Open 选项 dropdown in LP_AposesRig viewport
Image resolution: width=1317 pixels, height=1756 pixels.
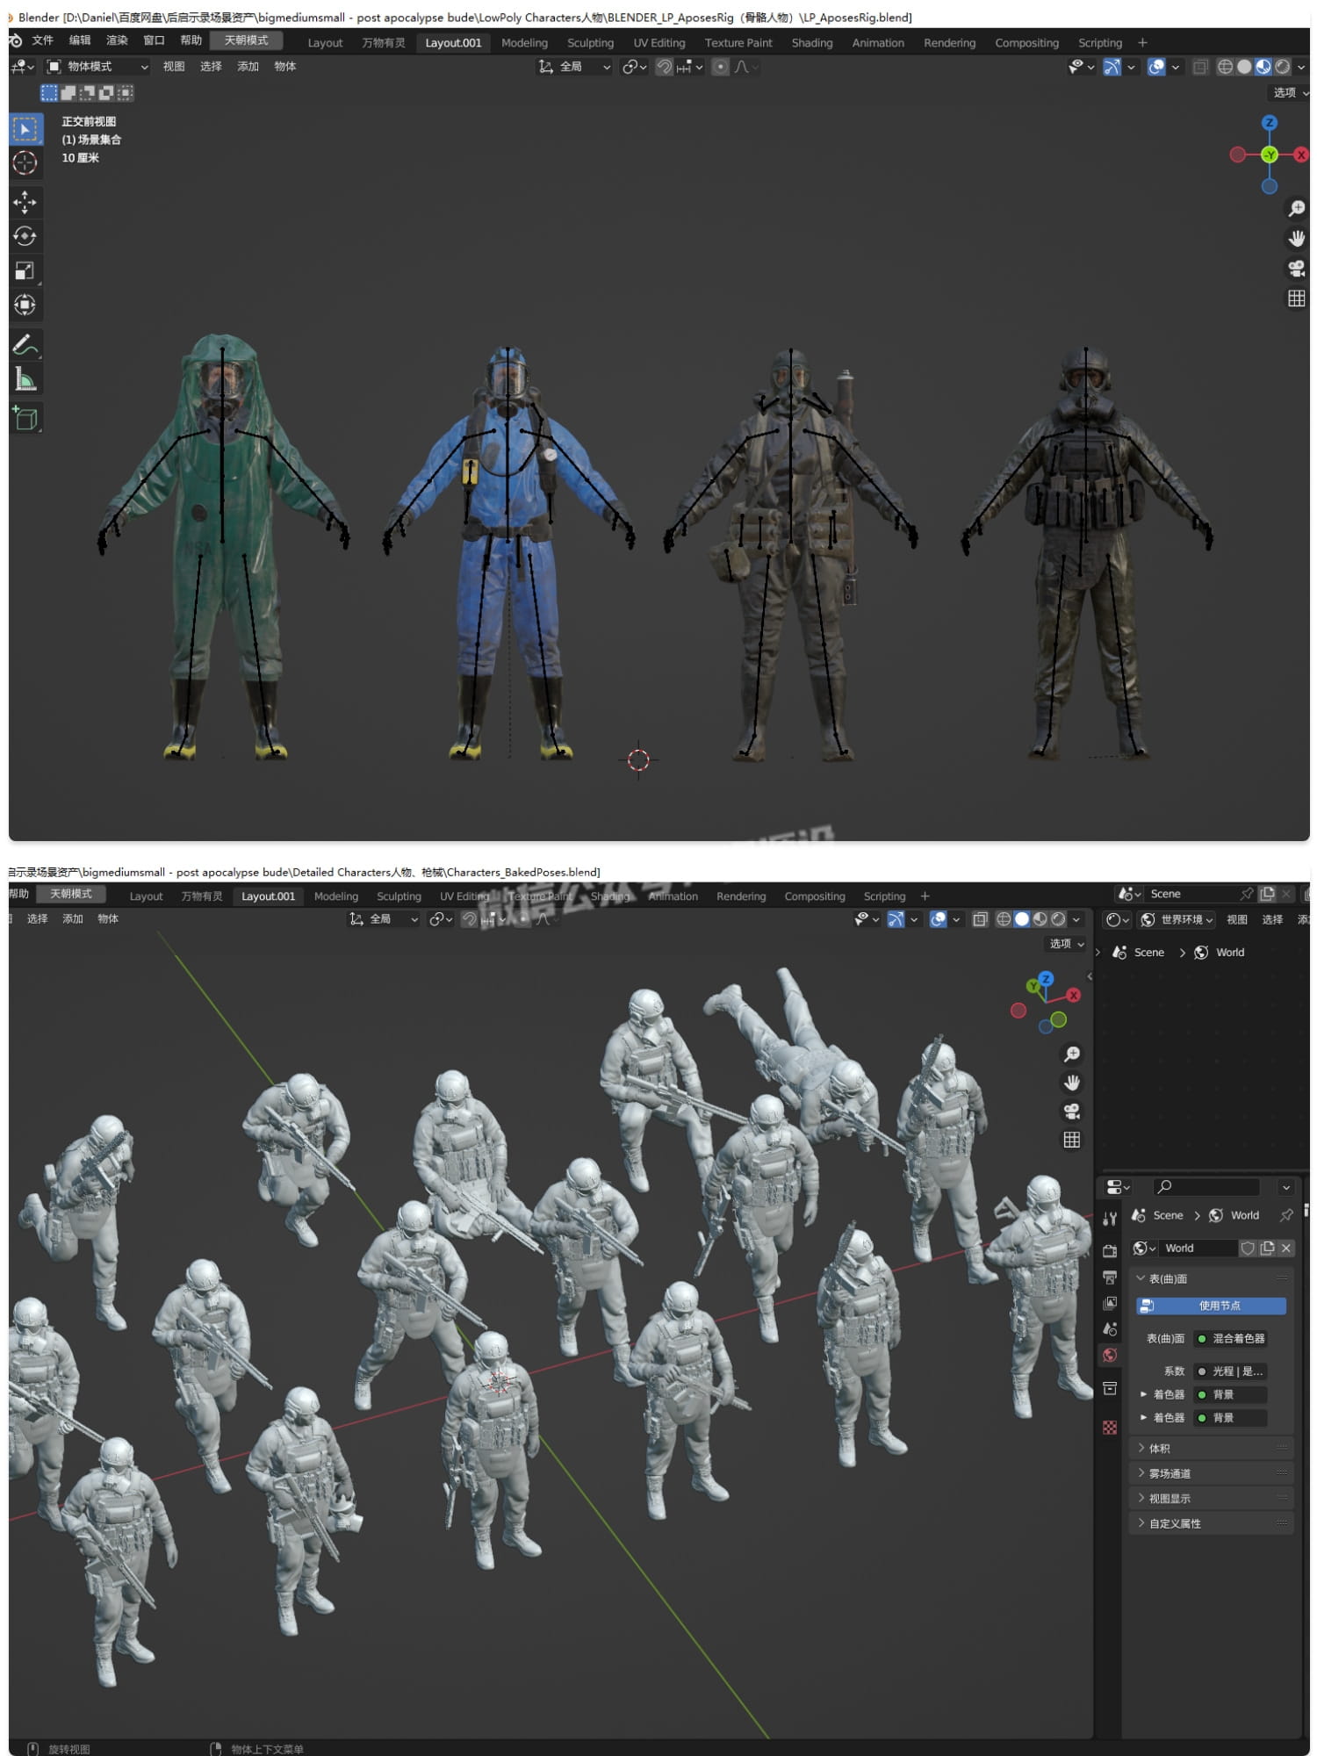(x=1291, y=92)
